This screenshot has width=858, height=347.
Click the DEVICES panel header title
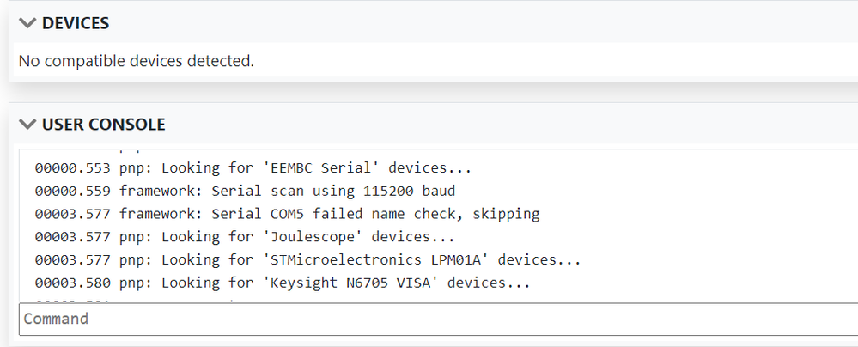76,24
